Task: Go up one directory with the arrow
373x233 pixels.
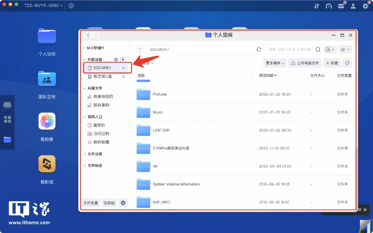Action: coord(141,50)
